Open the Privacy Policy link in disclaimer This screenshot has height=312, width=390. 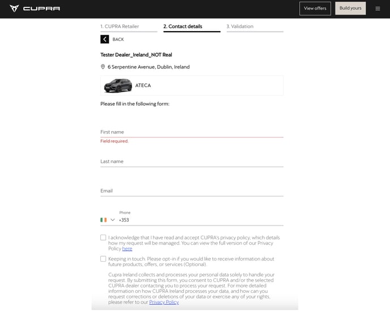164,302
